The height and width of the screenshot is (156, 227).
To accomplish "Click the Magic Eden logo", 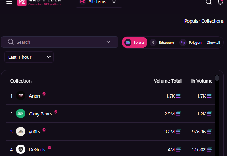I will [22, 3].
